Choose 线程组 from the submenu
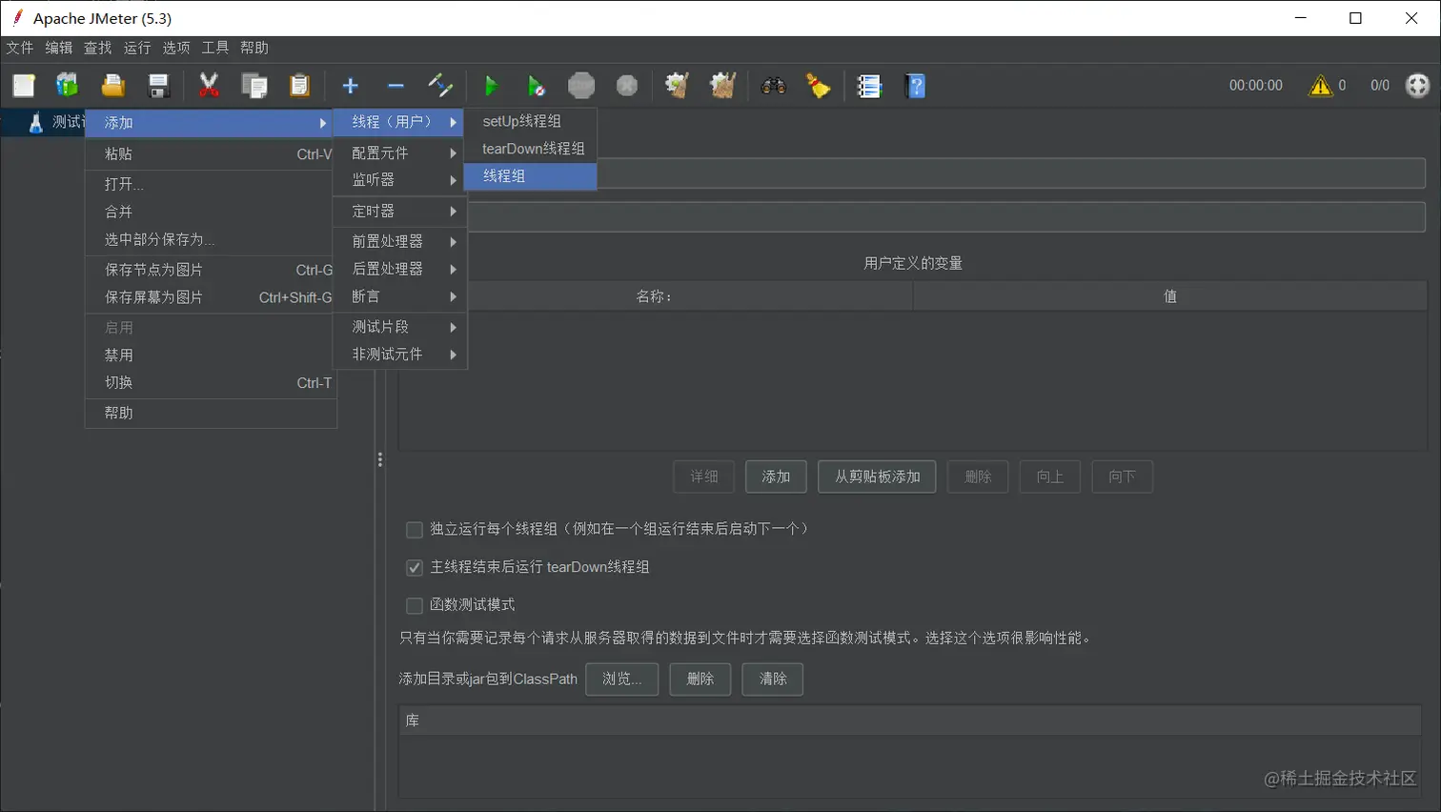Image resolution: width=1441 pixels, height=812 pixels. pos(531,176)
